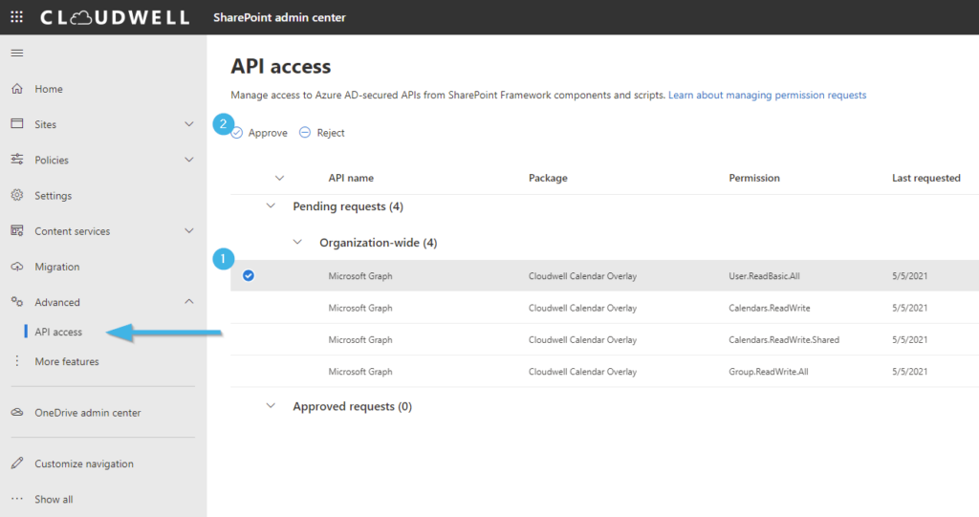
Task: Select the Calendars.ReadWrite permission row
Action: (604, 308)
